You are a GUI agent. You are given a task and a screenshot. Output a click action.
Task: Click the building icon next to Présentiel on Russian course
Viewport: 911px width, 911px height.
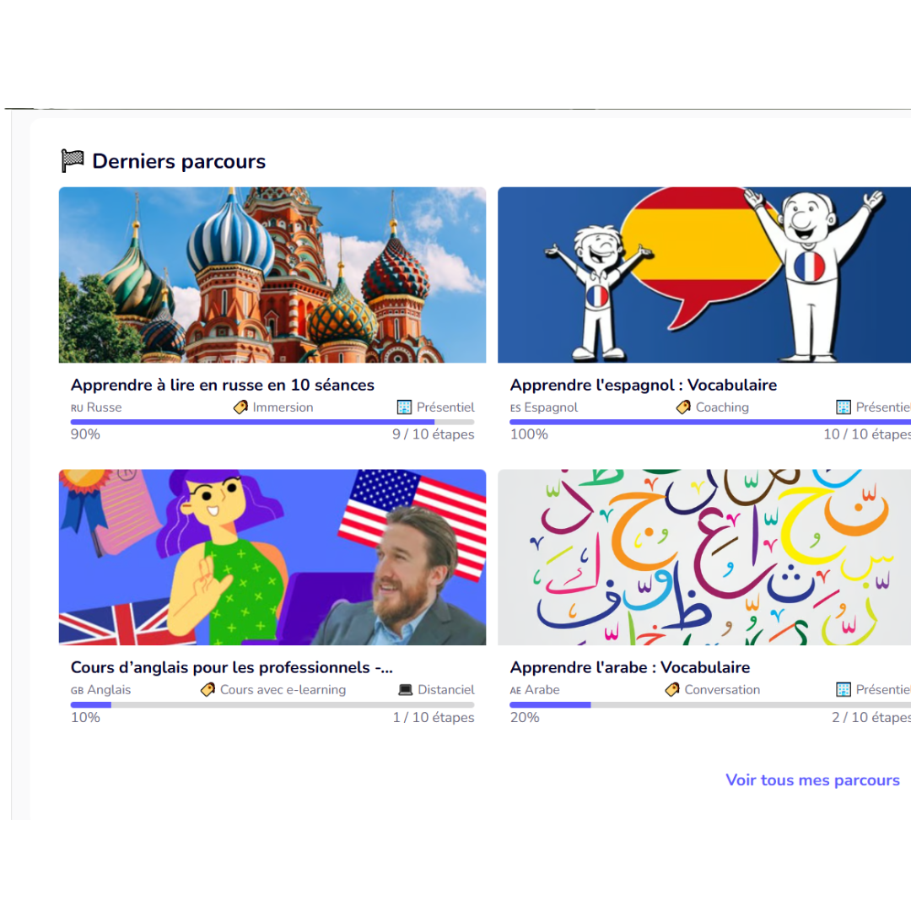point(404,407)
